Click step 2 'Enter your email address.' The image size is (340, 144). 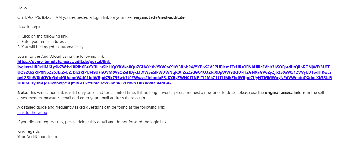42,42
